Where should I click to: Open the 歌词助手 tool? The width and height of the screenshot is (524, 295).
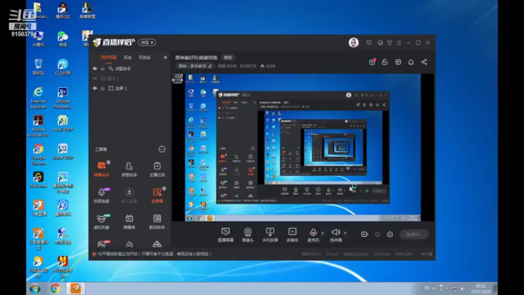(x=157, y=222)
